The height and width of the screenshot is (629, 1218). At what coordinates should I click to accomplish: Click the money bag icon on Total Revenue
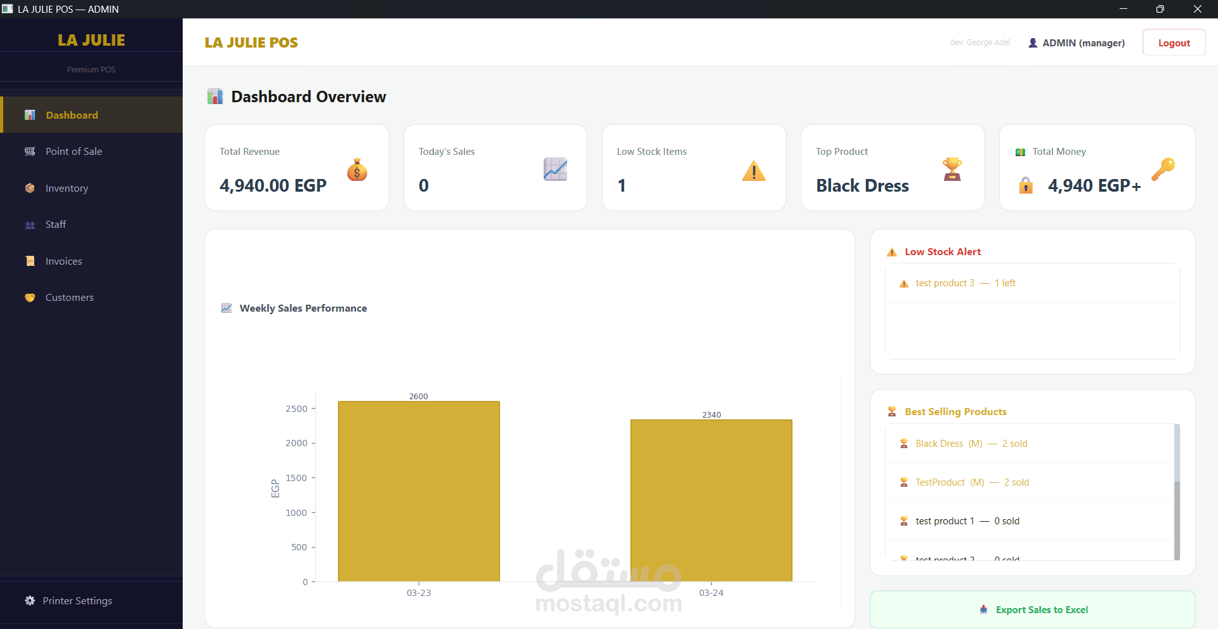pos(357,169)
